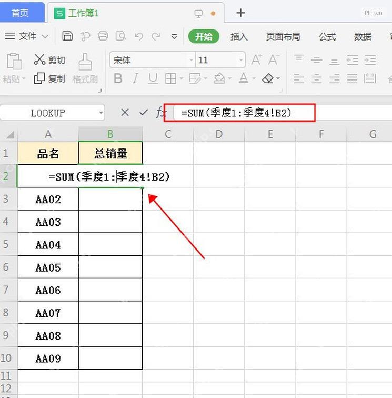This screenshot has width=392, height=398.
Task: Toggle Italic formatting
Action: point(135,78)
